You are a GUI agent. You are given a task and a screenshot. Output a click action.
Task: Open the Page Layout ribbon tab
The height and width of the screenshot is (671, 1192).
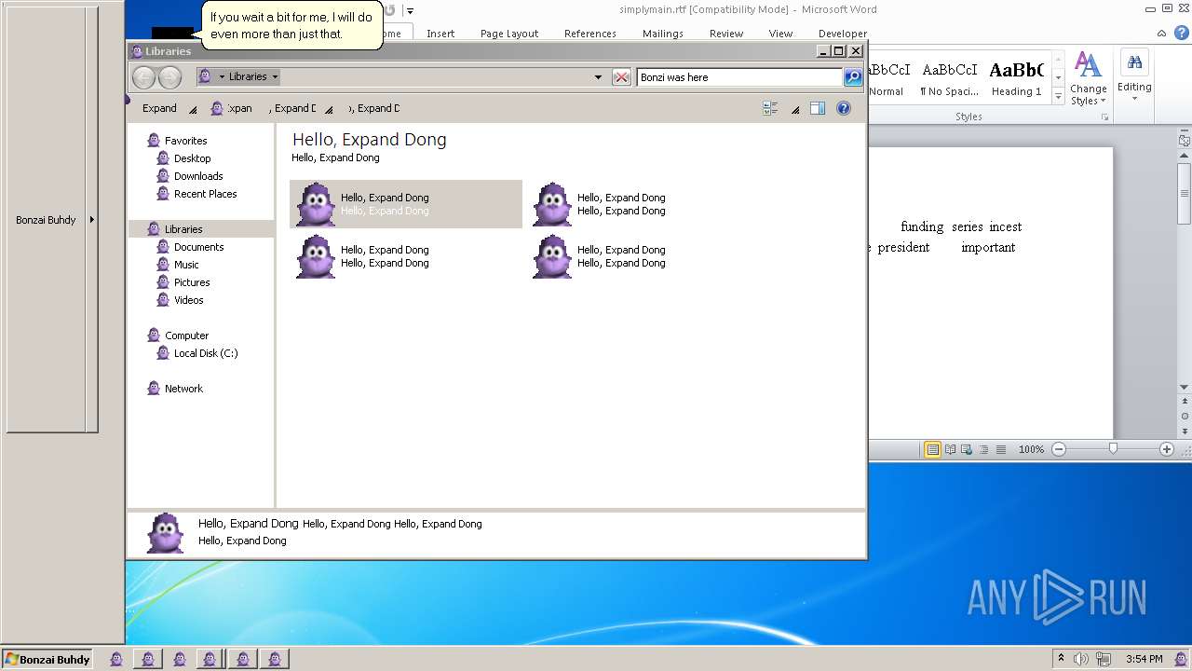[x=509, y=34]
